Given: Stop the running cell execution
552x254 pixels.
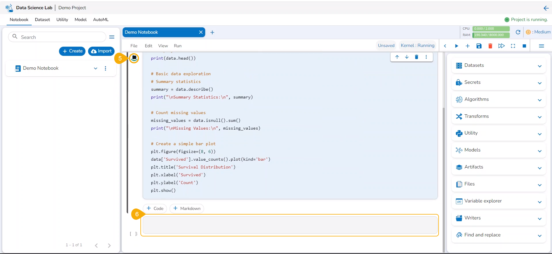Looking at the screenshot, I should click(134, 58).
